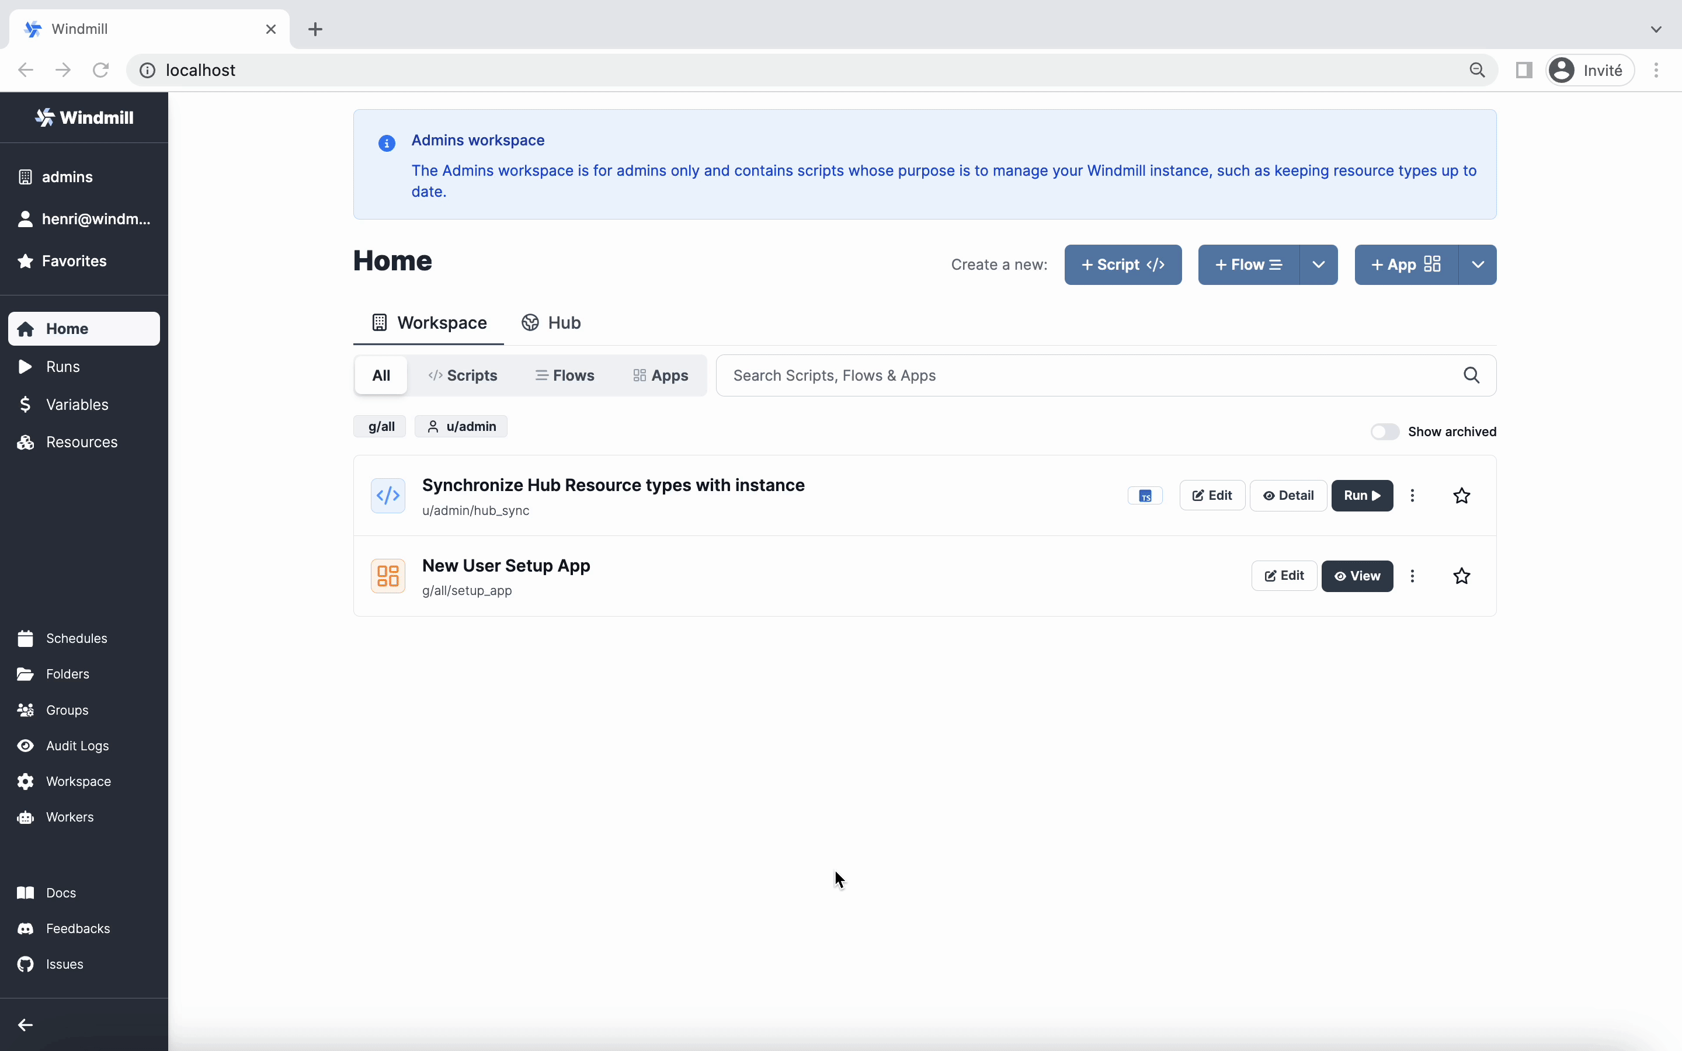
Task: Click the Groups icon in sidebar
Action: click(26, 709)
